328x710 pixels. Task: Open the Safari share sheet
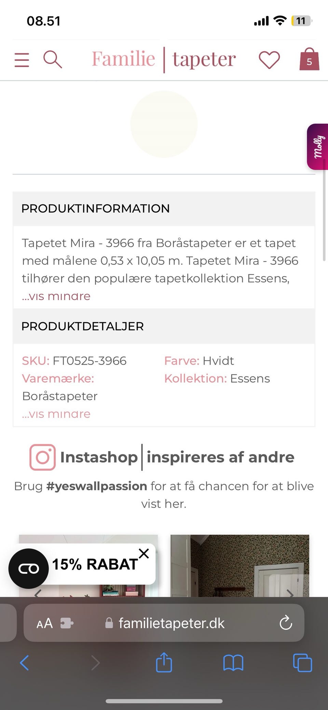pos(164,663)
